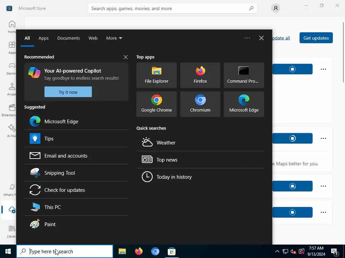This screenshot has width=345, height=258.
Task: Stop the second app update download
Action: [x=292, y=138]
